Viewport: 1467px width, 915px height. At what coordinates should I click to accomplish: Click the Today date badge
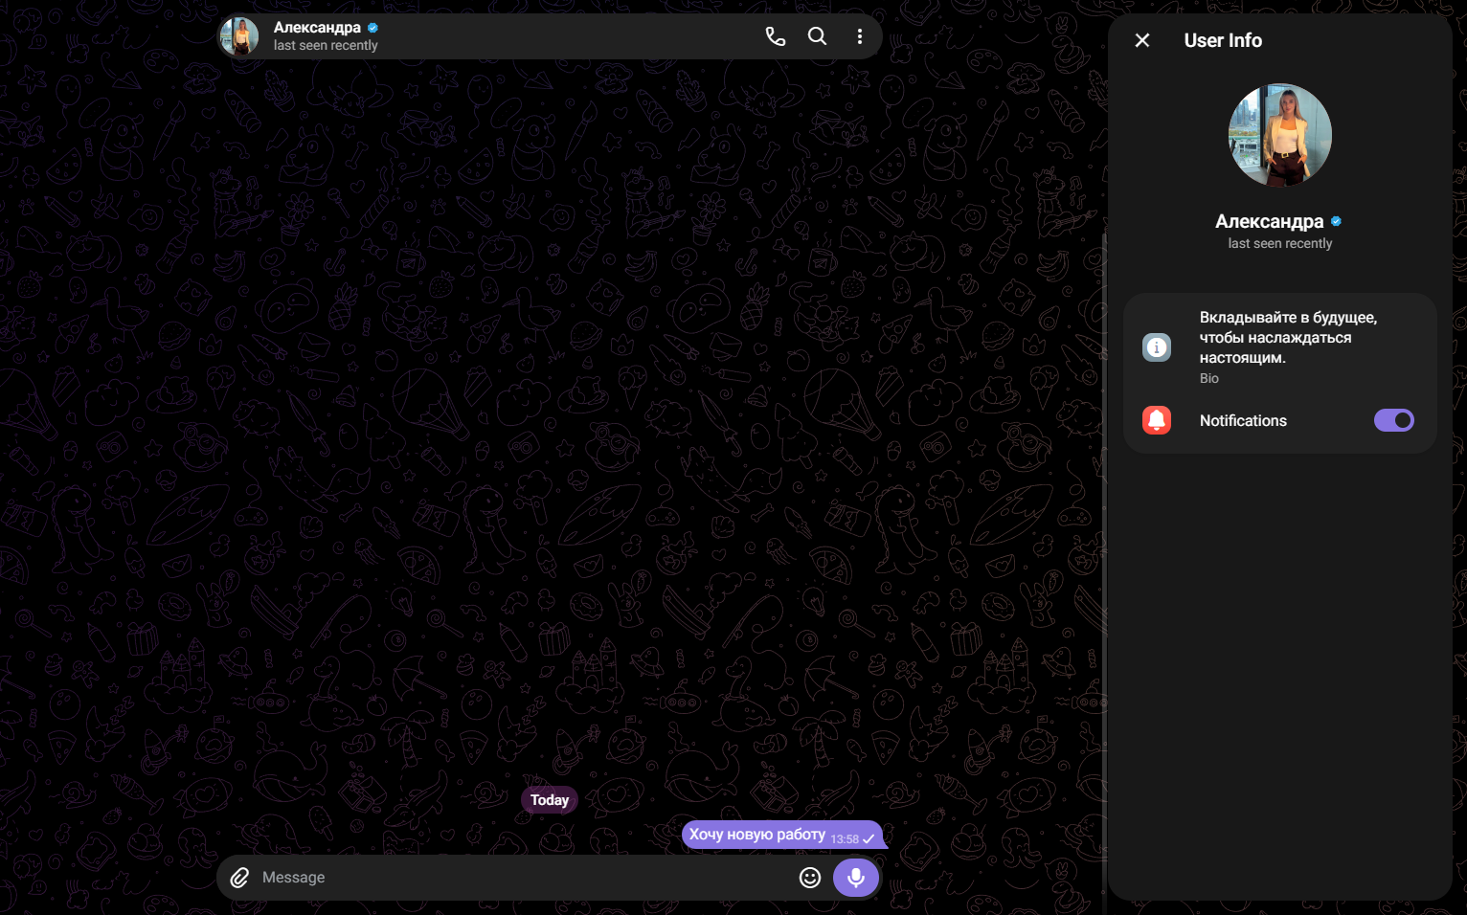[550, 800]
